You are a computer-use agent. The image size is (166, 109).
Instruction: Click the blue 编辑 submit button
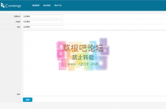tap(27, 100)
